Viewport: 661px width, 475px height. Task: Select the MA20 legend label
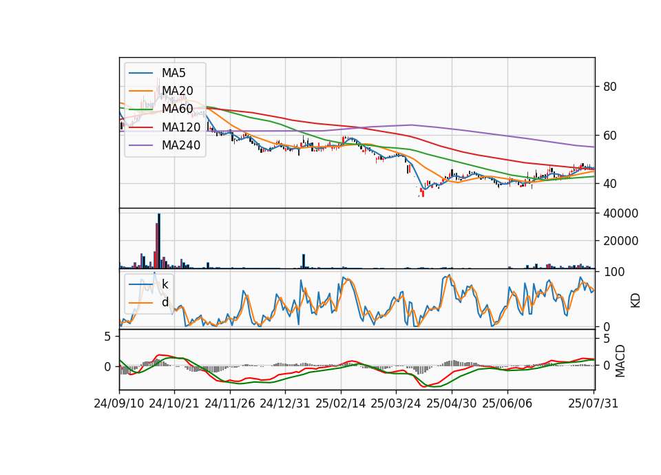(178, 91)
